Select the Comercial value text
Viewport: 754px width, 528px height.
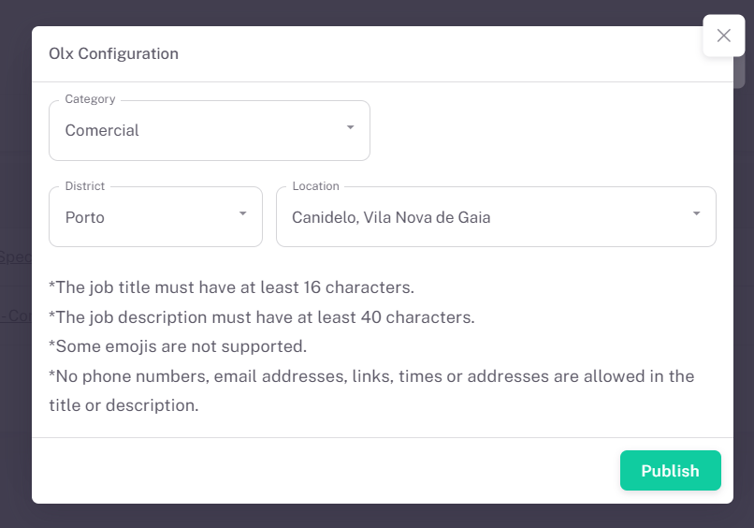coord(102,131)
